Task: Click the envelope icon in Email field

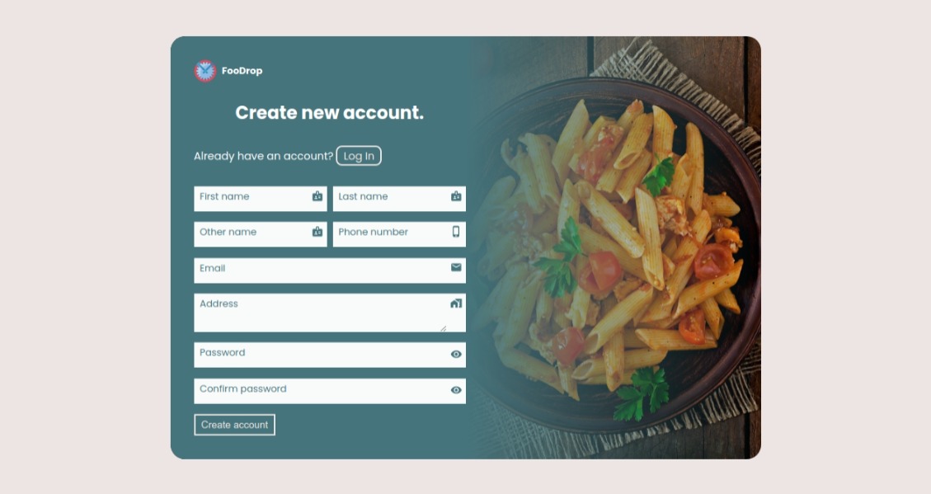Action: coord(456,268)
